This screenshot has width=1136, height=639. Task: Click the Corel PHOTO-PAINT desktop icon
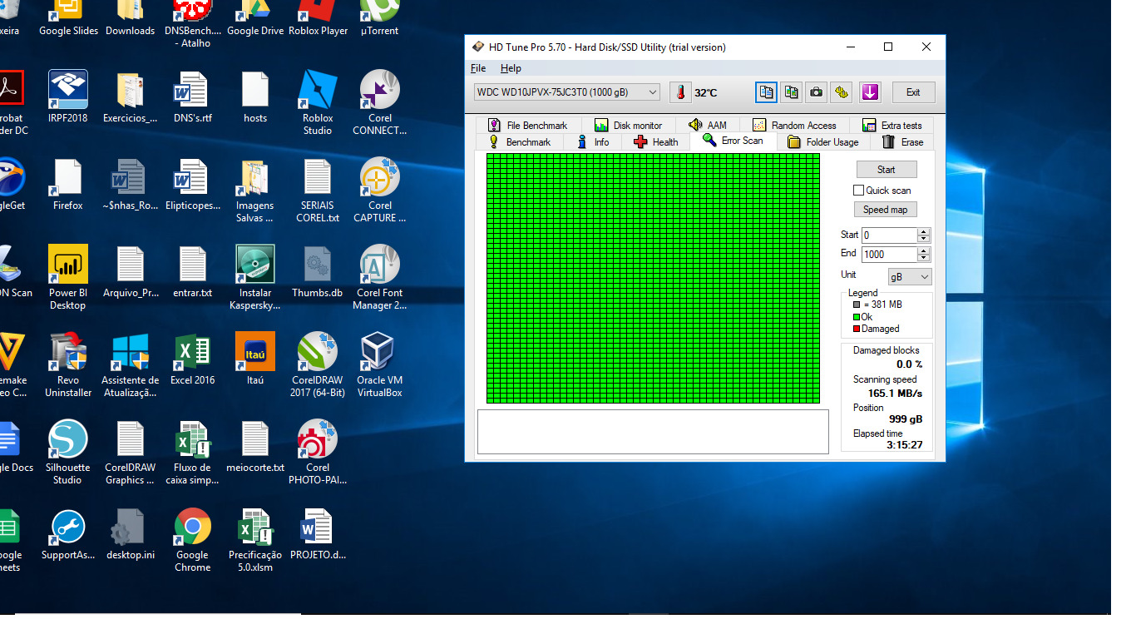318,453
